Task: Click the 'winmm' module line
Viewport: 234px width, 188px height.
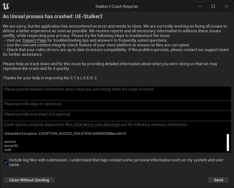Action: pyautogui.click(x=10, y=142)
